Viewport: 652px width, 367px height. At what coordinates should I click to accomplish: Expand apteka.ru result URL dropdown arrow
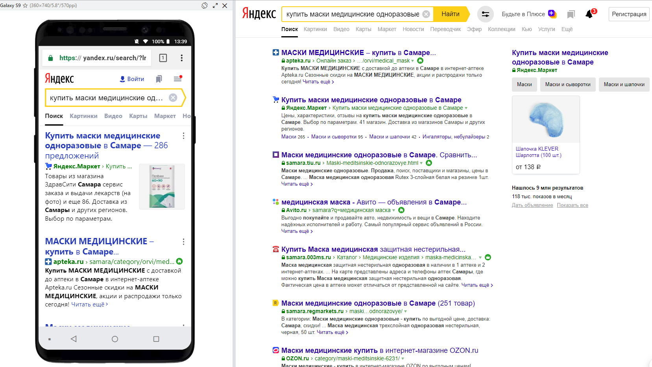(x=412, y=61)
